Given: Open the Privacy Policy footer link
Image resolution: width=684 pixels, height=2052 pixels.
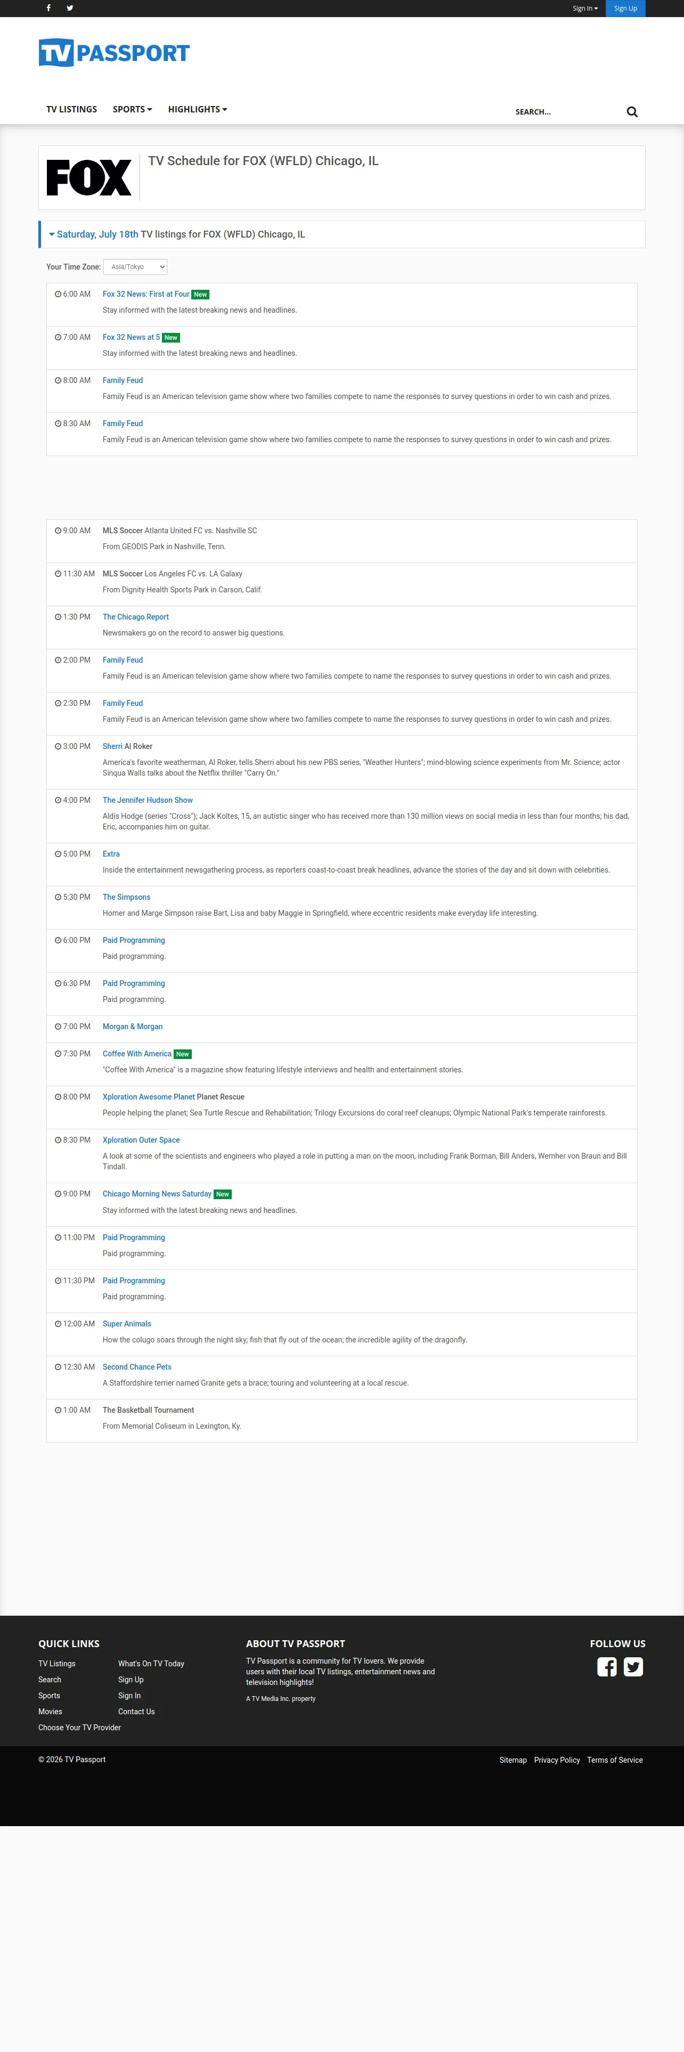Looking at the screenshot, I should 557,1760.
